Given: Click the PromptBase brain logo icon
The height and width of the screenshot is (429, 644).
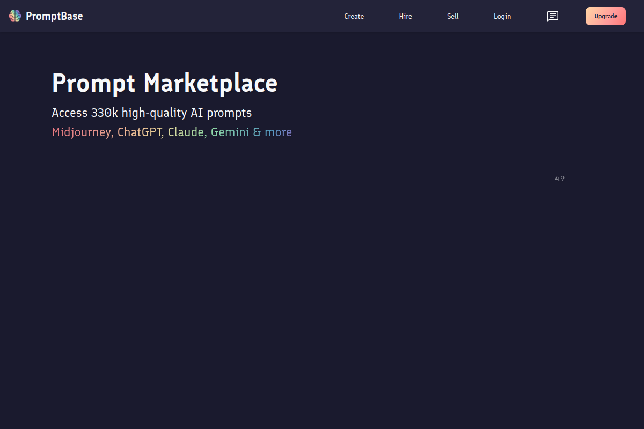Looking at the screenshot, I should pos(15,16).
